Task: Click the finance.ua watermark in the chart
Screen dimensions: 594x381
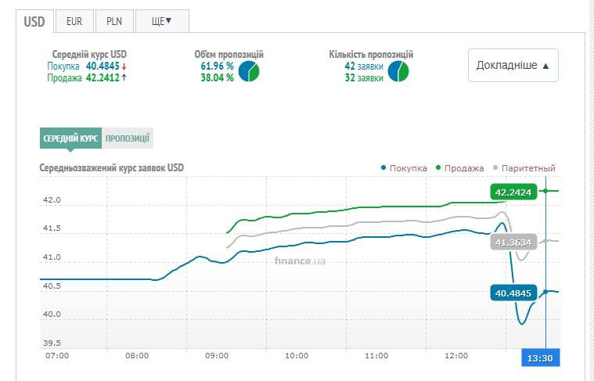Action: (300, 261)
